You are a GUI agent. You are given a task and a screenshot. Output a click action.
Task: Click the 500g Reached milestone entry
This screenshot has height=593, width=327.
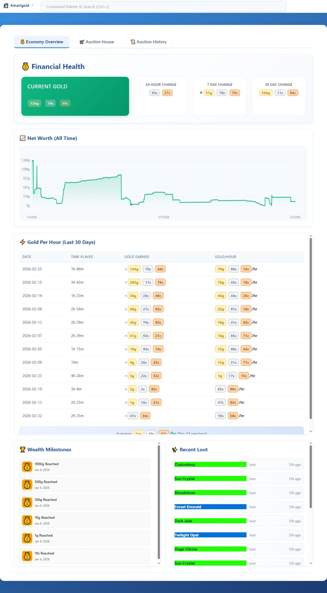click(x=84, y=484)
